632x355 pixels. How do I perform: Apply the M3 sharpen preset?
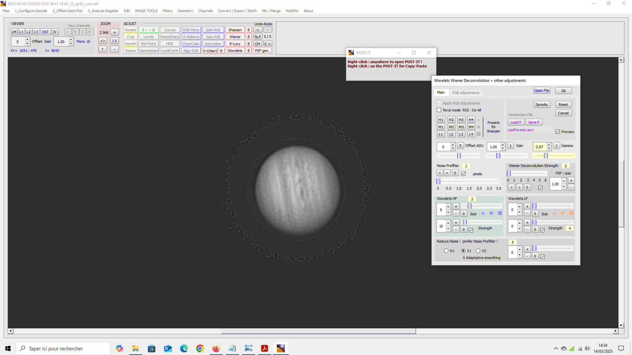(x=461, y=127)
